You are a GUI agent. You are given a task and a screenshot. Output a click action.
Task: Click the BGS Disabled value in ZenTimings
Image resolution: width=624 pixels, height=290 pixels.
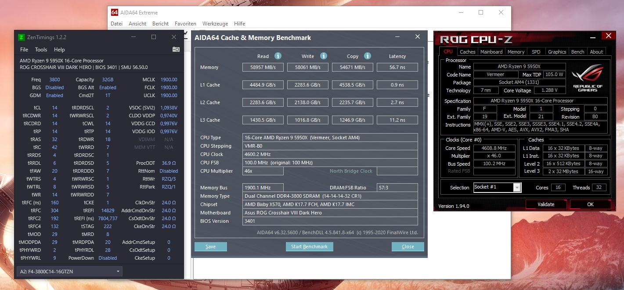coord(54,87)
